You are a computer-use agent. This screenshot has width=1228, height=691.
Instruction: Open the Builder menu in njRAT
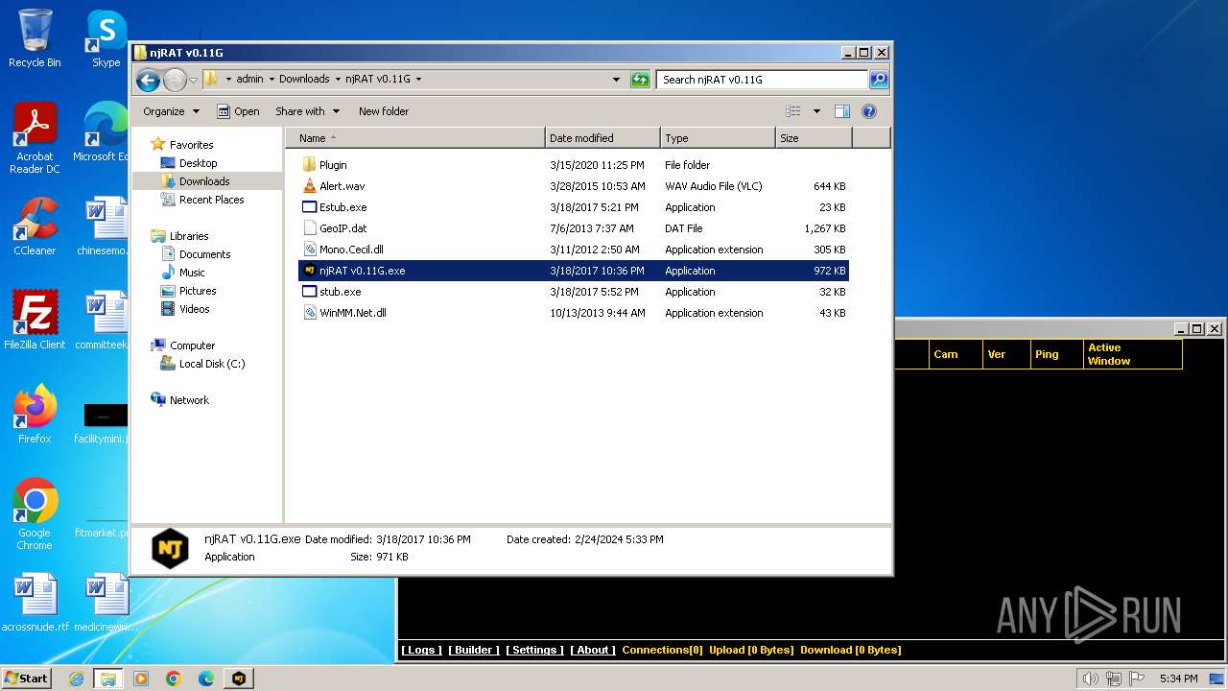(474, 650)
